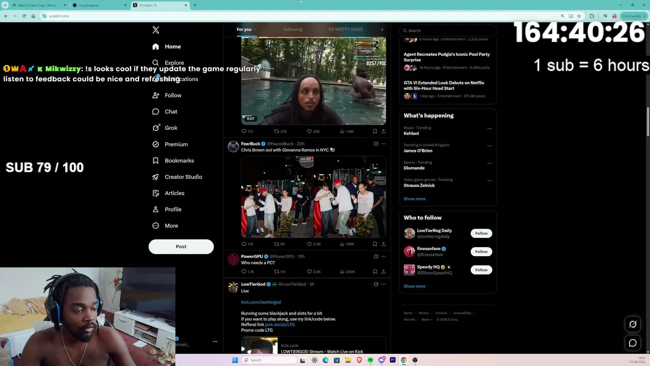650x366 pixels.
Task: Switch to Song Requests browser tab
Action: tap(98, 5)
